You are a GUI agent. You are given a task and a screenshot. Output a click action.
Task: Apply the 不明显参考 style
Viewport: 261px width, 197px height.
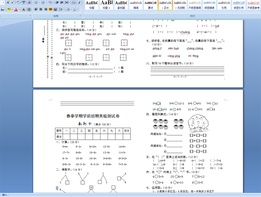point(253,5)
